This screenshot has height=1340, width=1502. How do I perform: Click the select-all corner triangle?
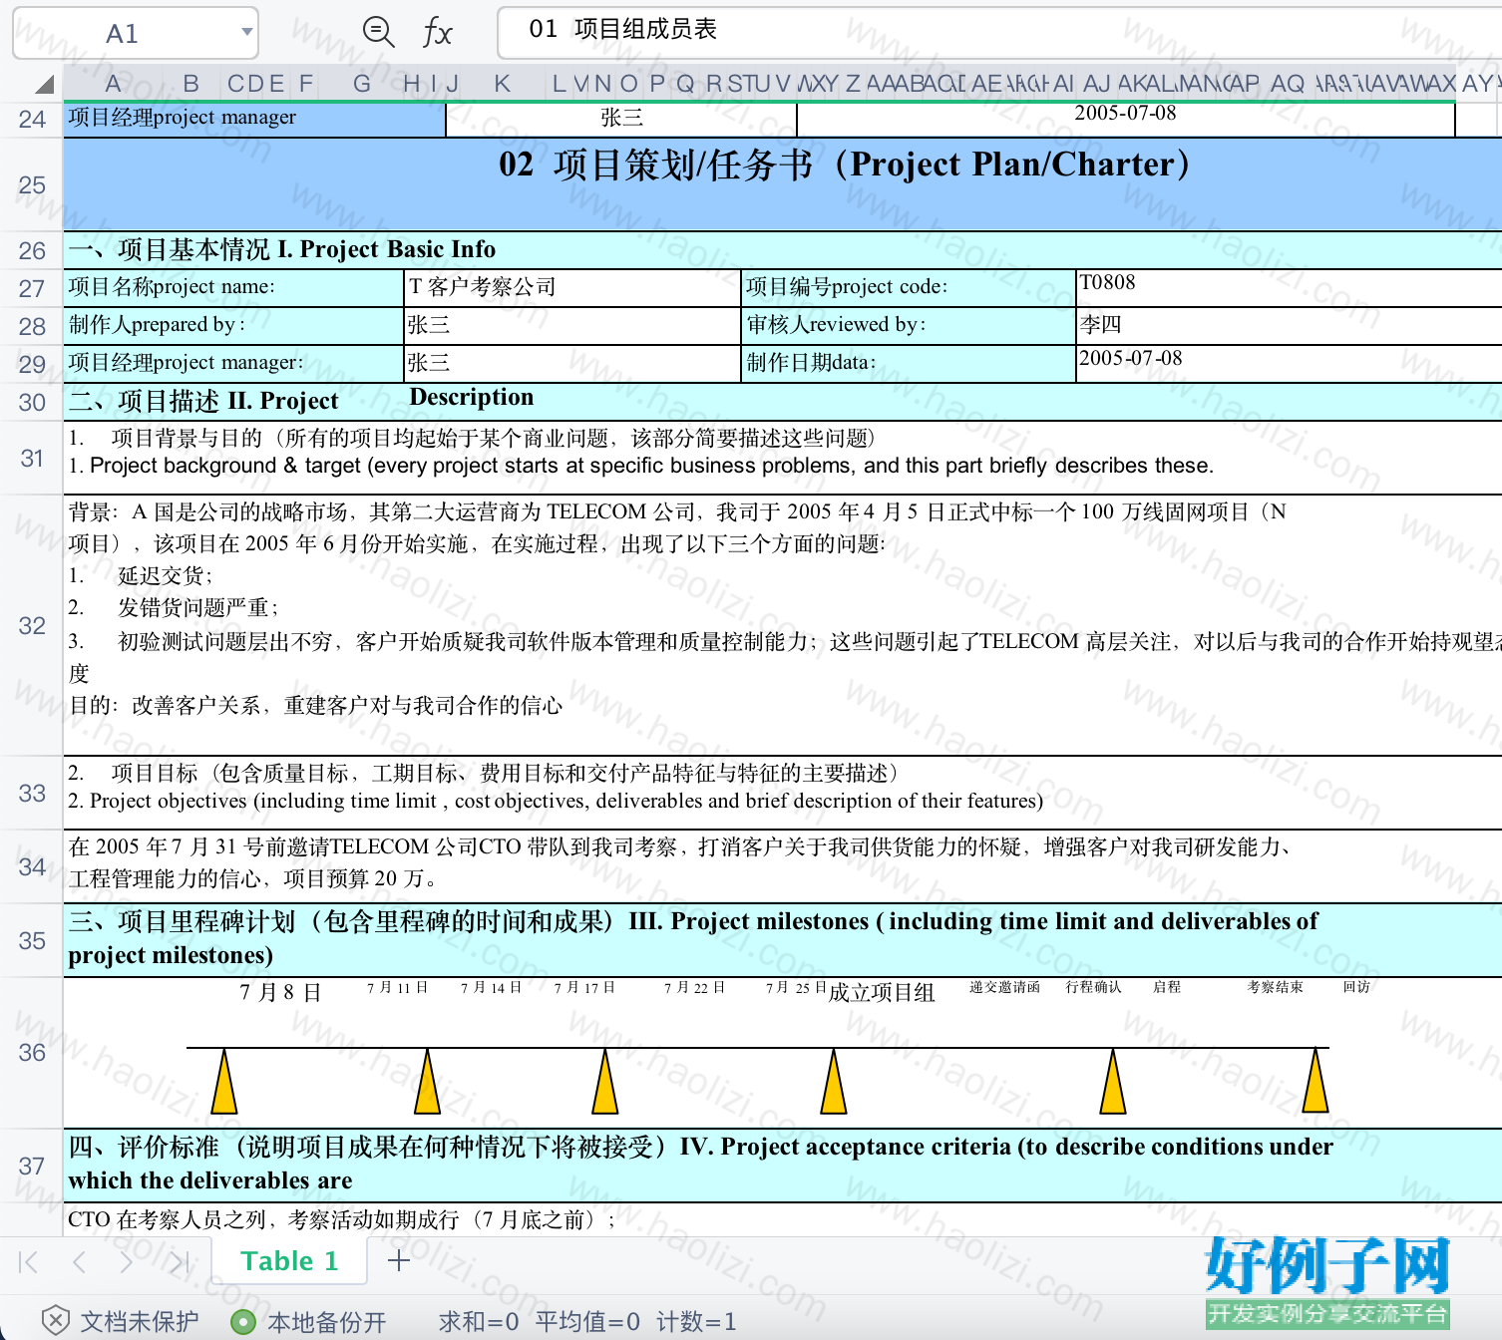coord(44,85)
